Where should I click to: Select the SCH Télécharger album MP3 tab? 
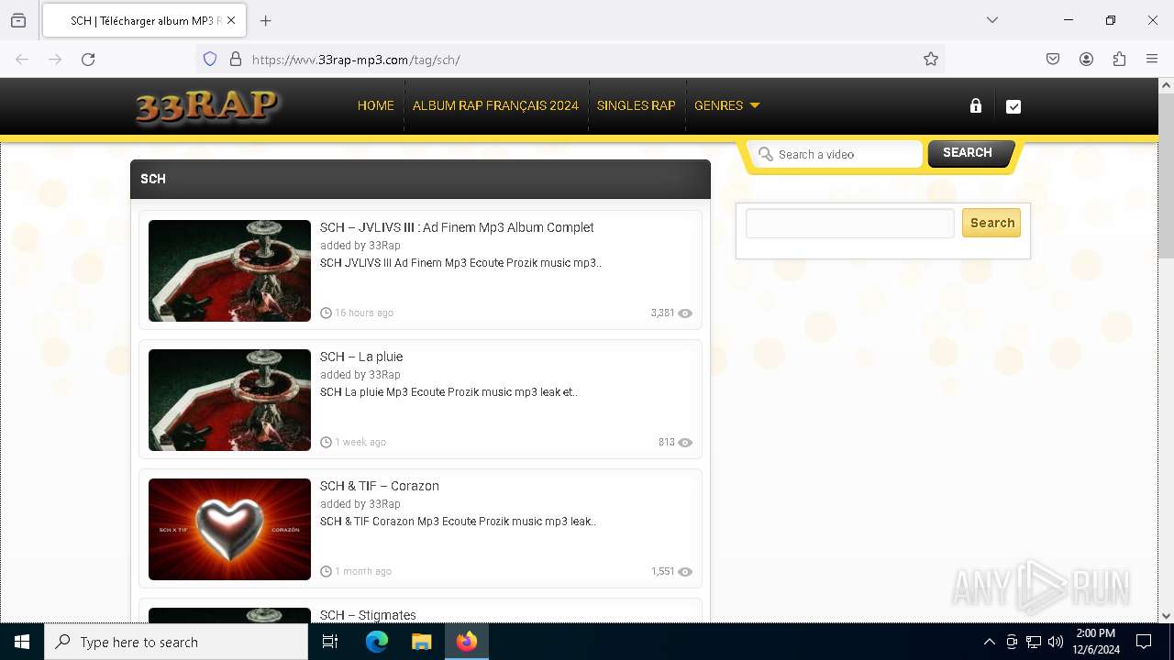coord(142,20)
